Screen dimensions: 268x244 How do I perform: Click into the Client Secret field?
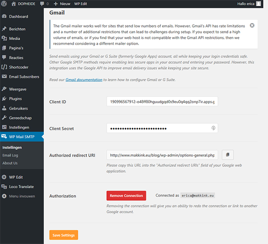(x=162, y=128)
